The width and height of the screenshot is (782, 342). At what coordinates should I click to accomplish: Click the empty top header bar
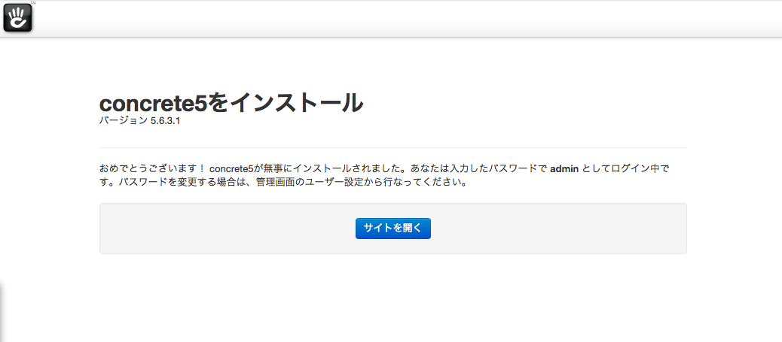407,18
